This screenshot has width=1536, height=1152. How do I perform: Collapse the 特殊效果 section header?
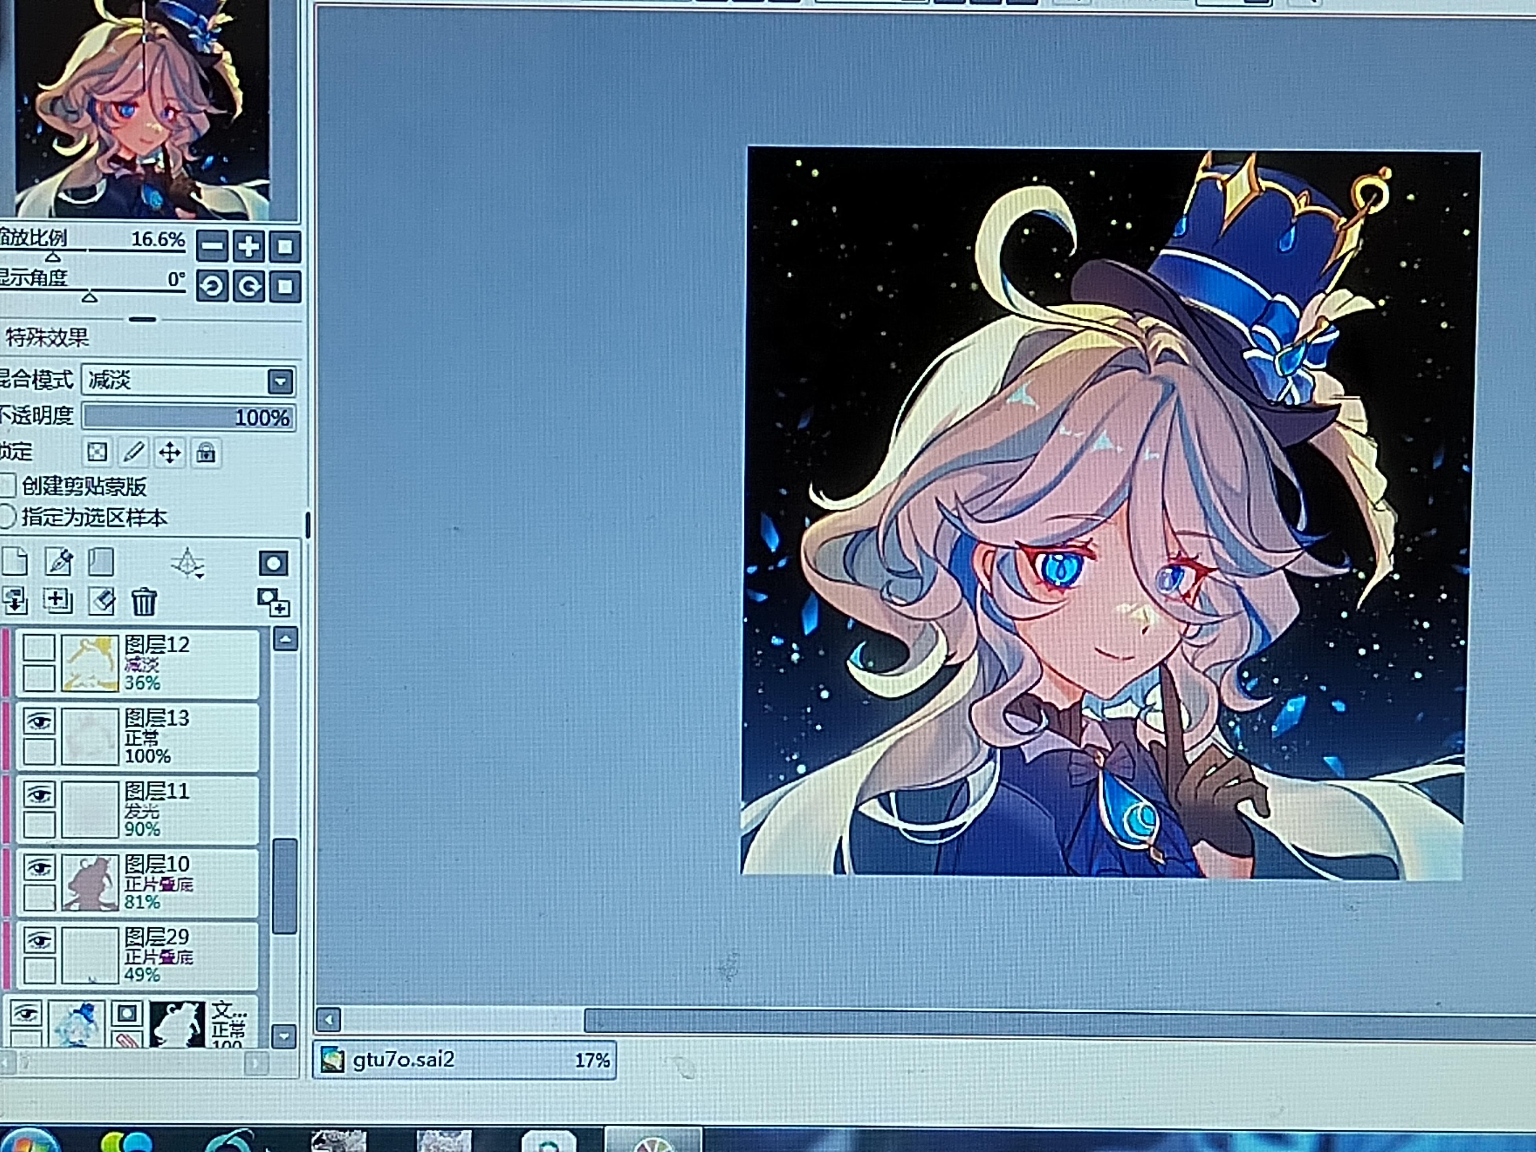click(x=47, y=338)
